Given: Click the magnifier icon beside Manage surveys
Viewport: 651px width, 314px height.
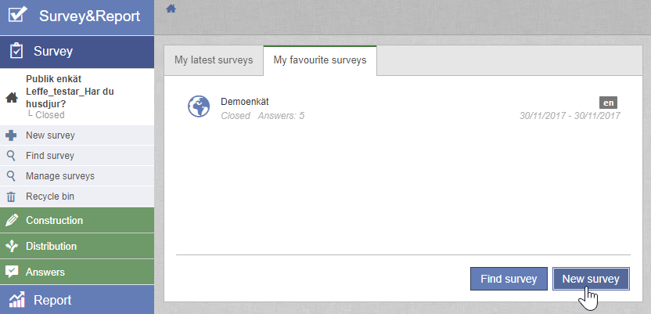Looking at the screenshot, I should [11, 176].
